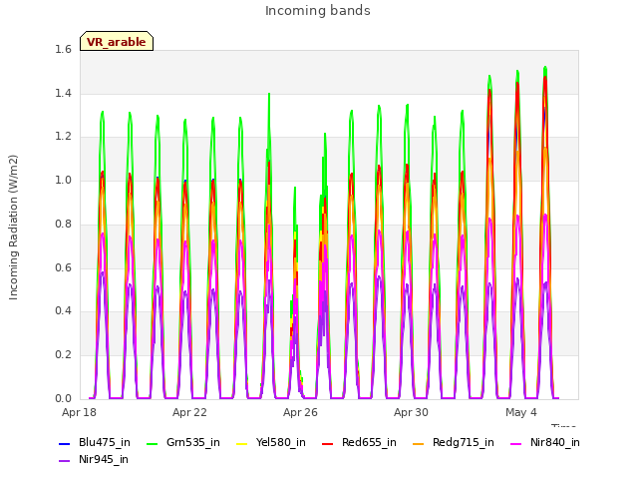Click the 1.2 y-axis tick label
This screenshot has width=638, height=479.
point(63,137)
